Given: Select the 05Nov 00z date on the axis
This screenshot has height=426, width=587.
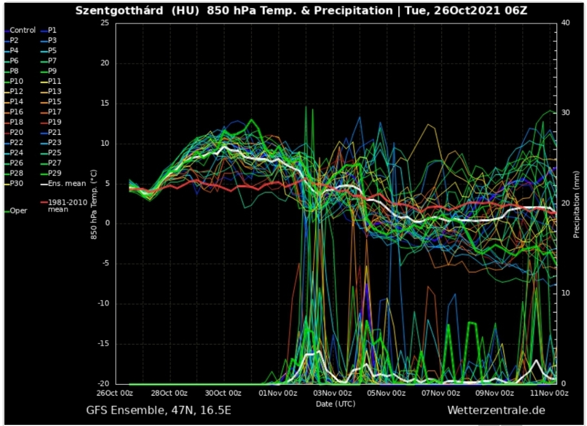Looking at the screenshot, I should point(387,393).
